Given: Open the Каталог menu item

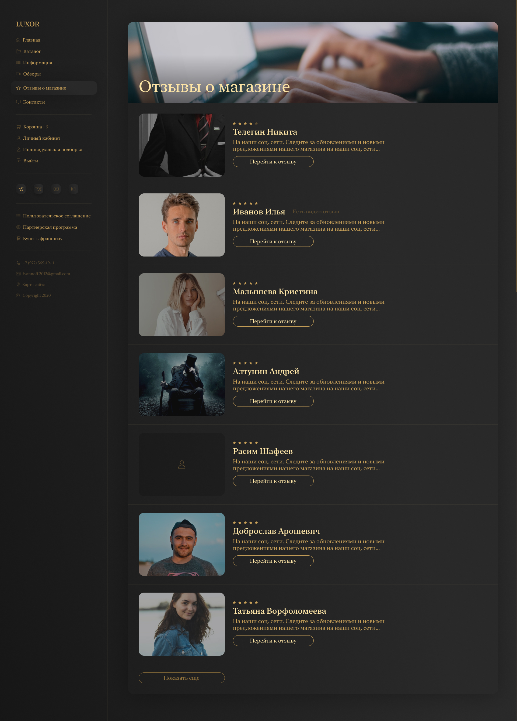Looking at the screenshot, I should [32, 51].
